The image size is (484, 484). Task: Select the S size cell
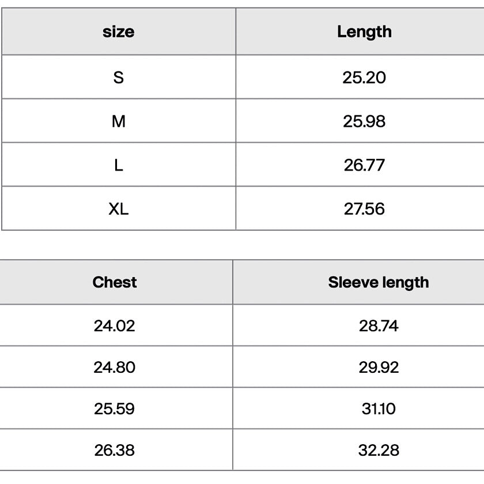click(119, 77)
